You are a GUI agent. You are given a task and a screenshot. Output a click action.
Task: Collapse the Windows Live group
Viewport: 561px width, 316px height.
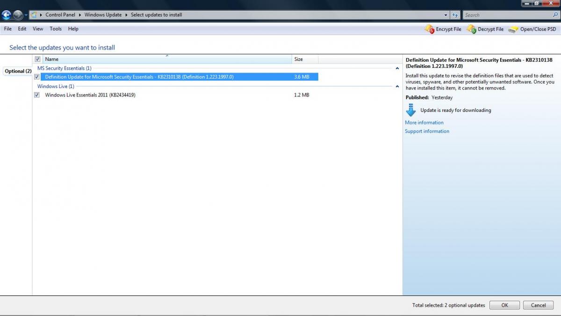(x=397, y=87)
